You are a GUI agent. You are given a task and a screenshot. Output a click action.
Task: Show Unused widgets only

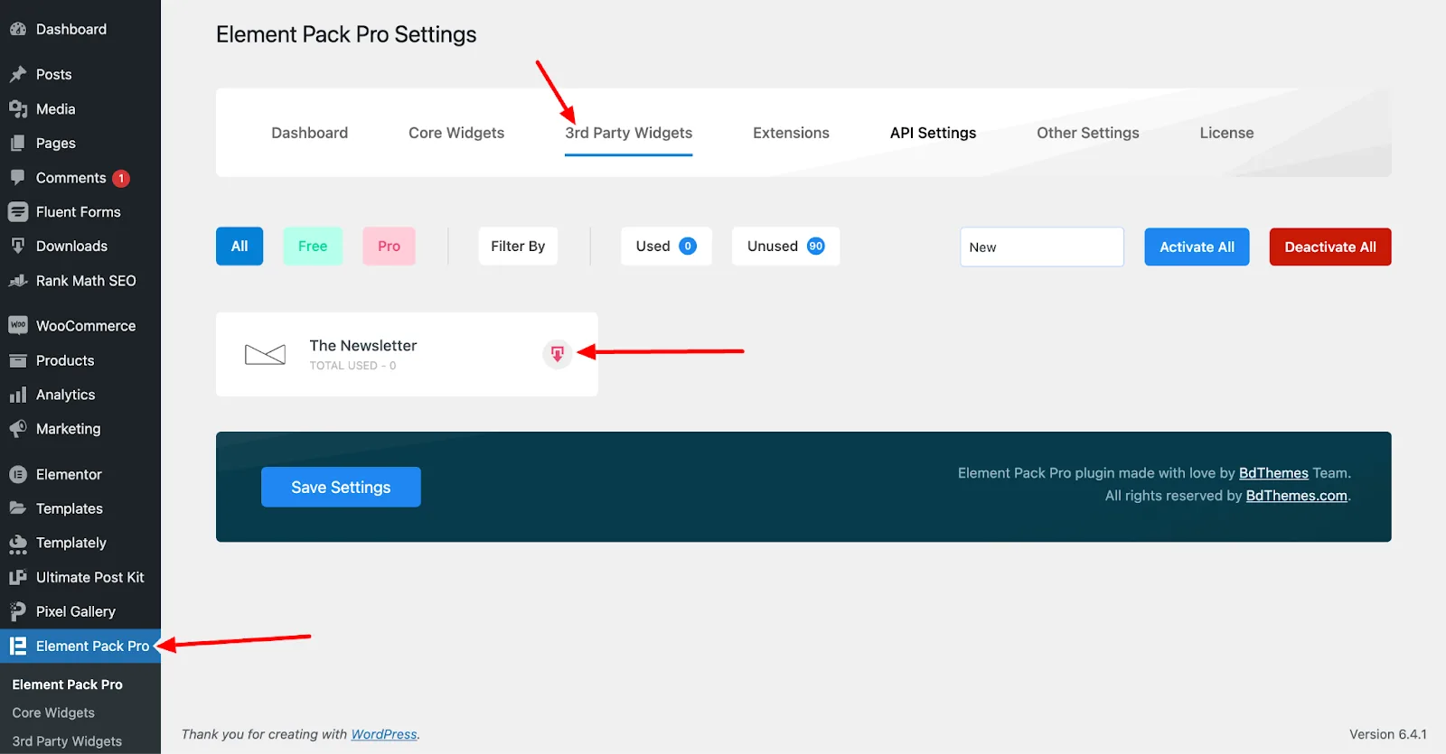coord(785,247)
